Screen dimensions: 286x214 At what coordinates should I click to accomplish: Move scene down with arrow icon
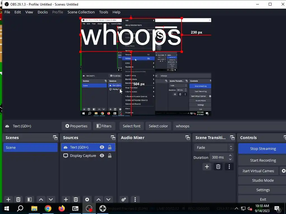[x=51, y=200]
